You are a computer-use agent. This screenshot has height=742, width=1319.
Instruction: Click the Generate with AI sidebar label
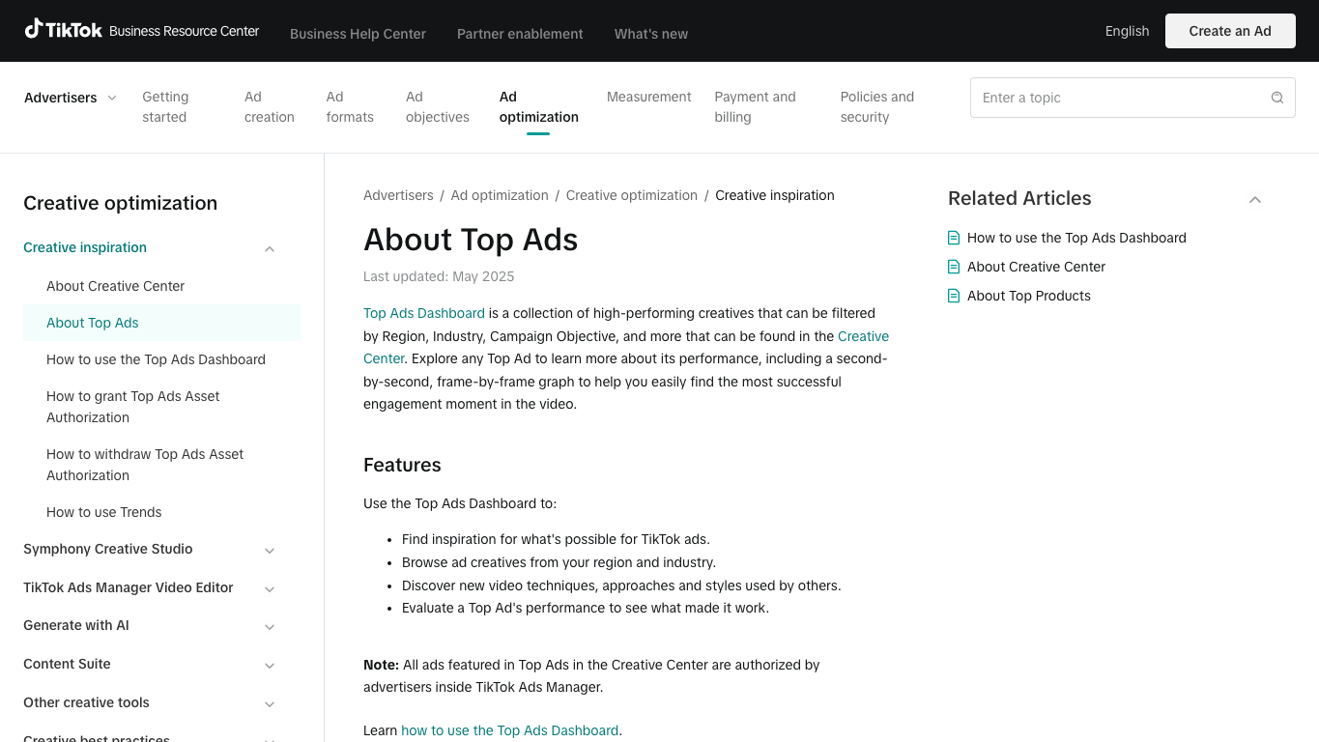coord(76,625)
